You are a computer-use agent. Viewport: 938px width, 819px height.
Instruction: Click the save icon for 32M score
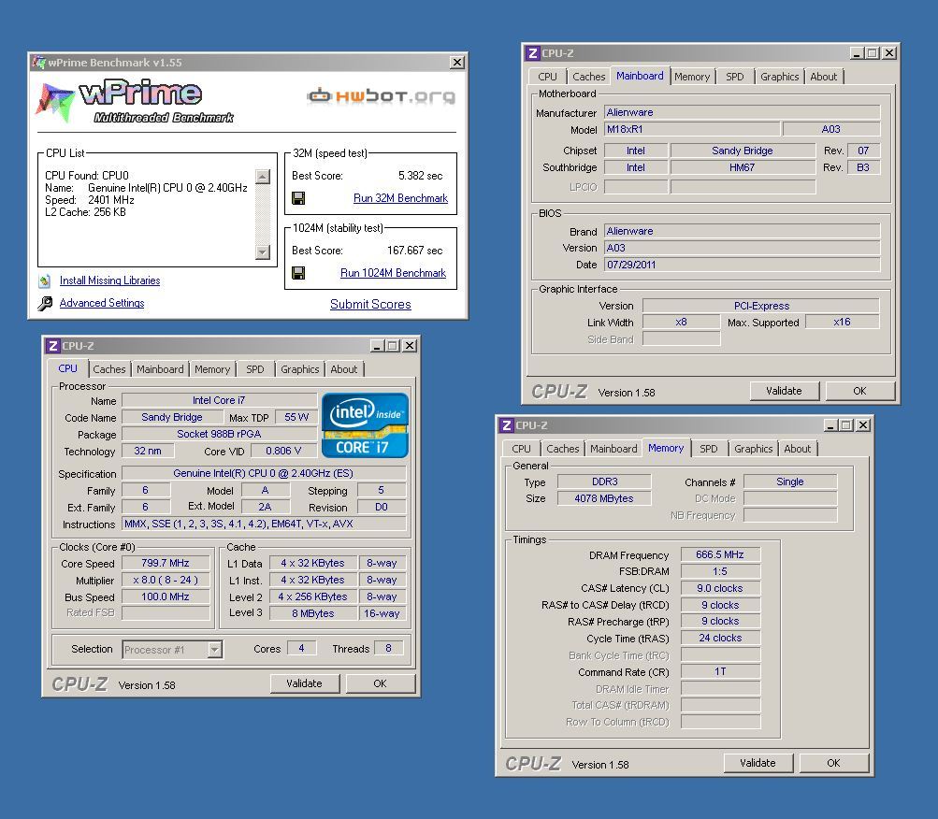(x=298, y=198)
